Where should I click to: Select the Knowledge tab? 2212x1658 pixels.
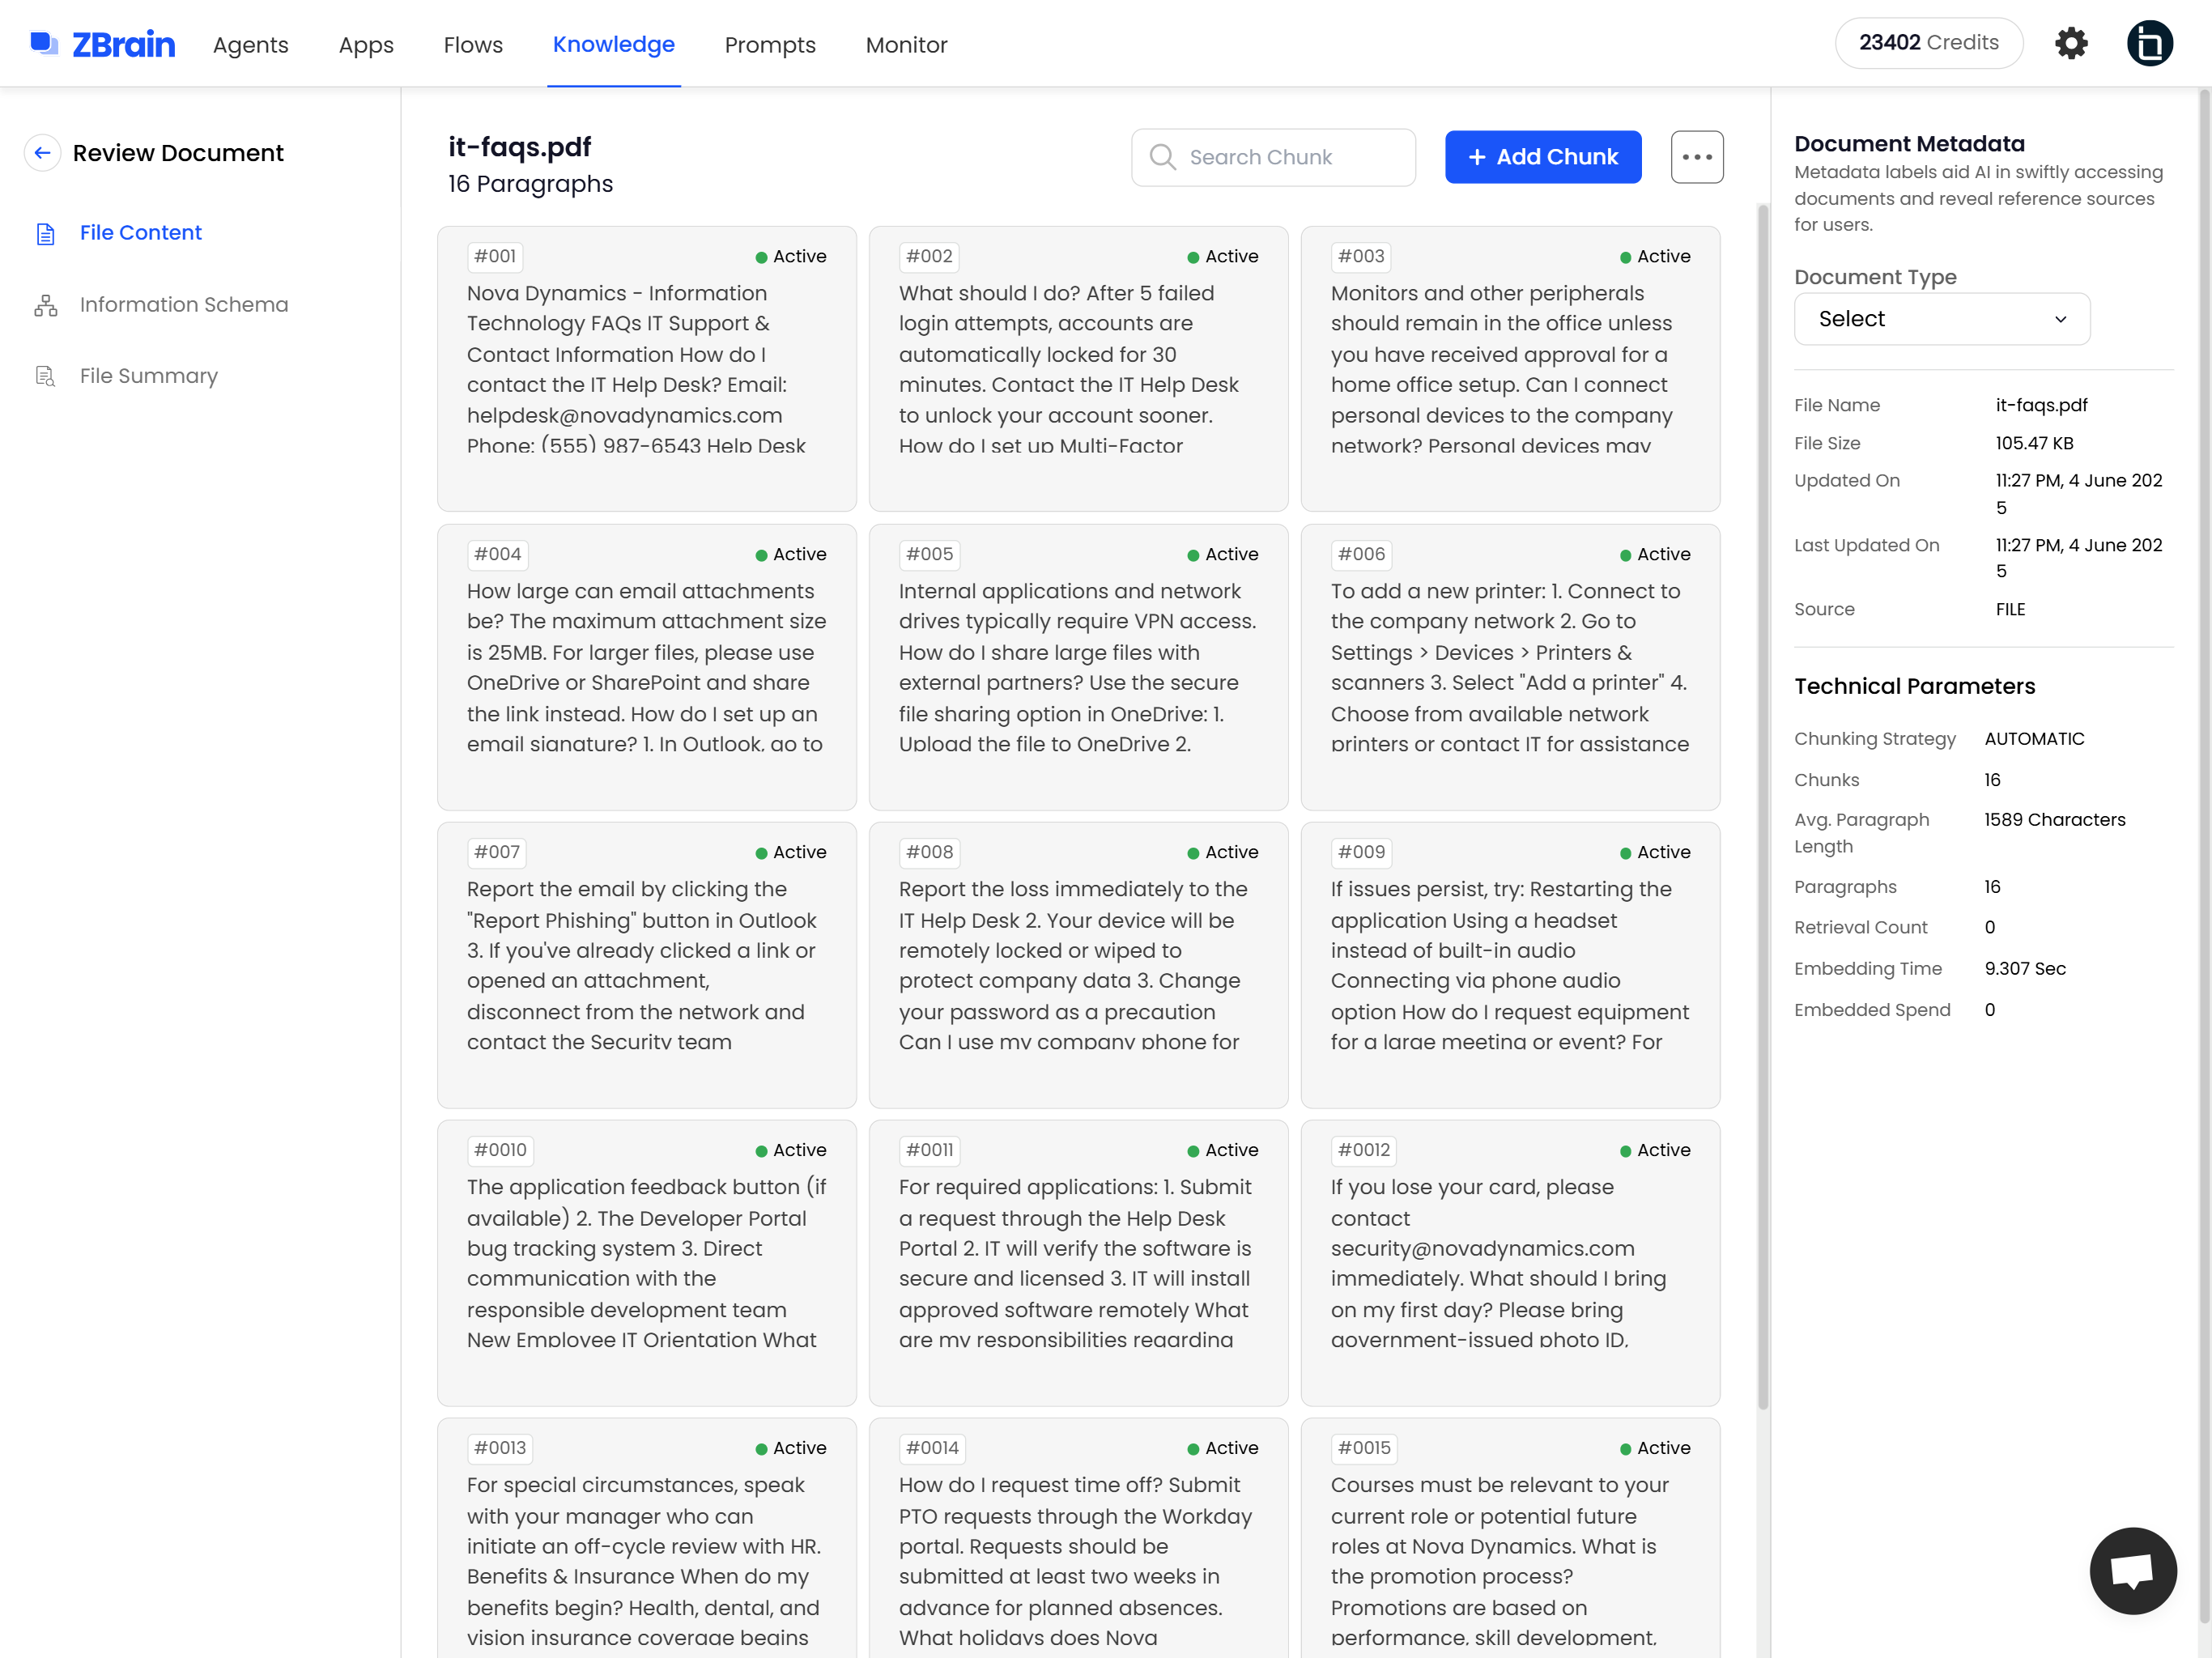(x=614, y=45)
